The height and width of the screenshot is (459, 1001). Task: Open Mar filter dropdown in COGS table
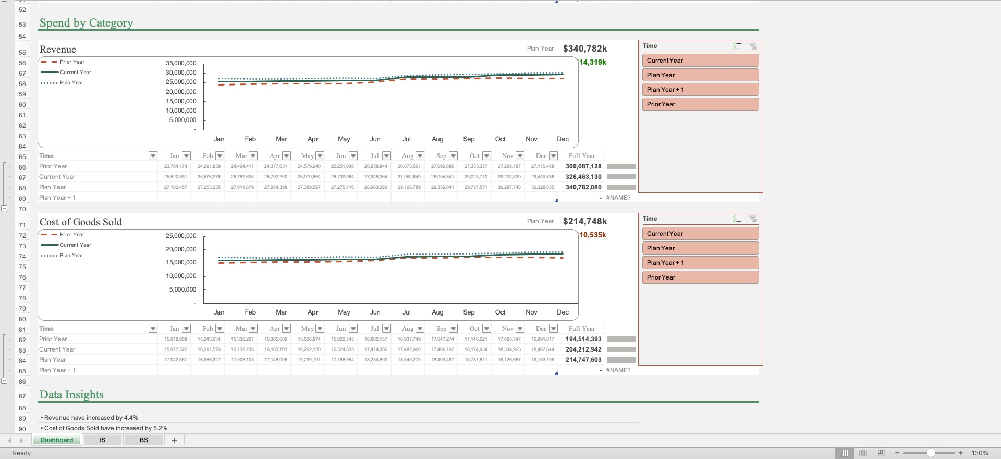253,329
